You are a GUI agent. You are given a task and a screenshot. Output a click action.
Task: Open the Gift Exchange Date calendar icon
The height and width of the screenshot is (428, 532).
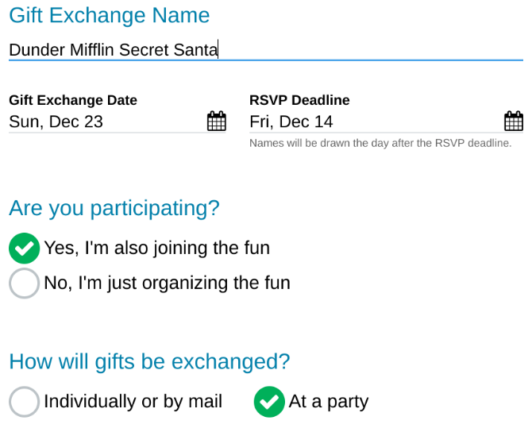pyautogui.click(x=217, y=121)
